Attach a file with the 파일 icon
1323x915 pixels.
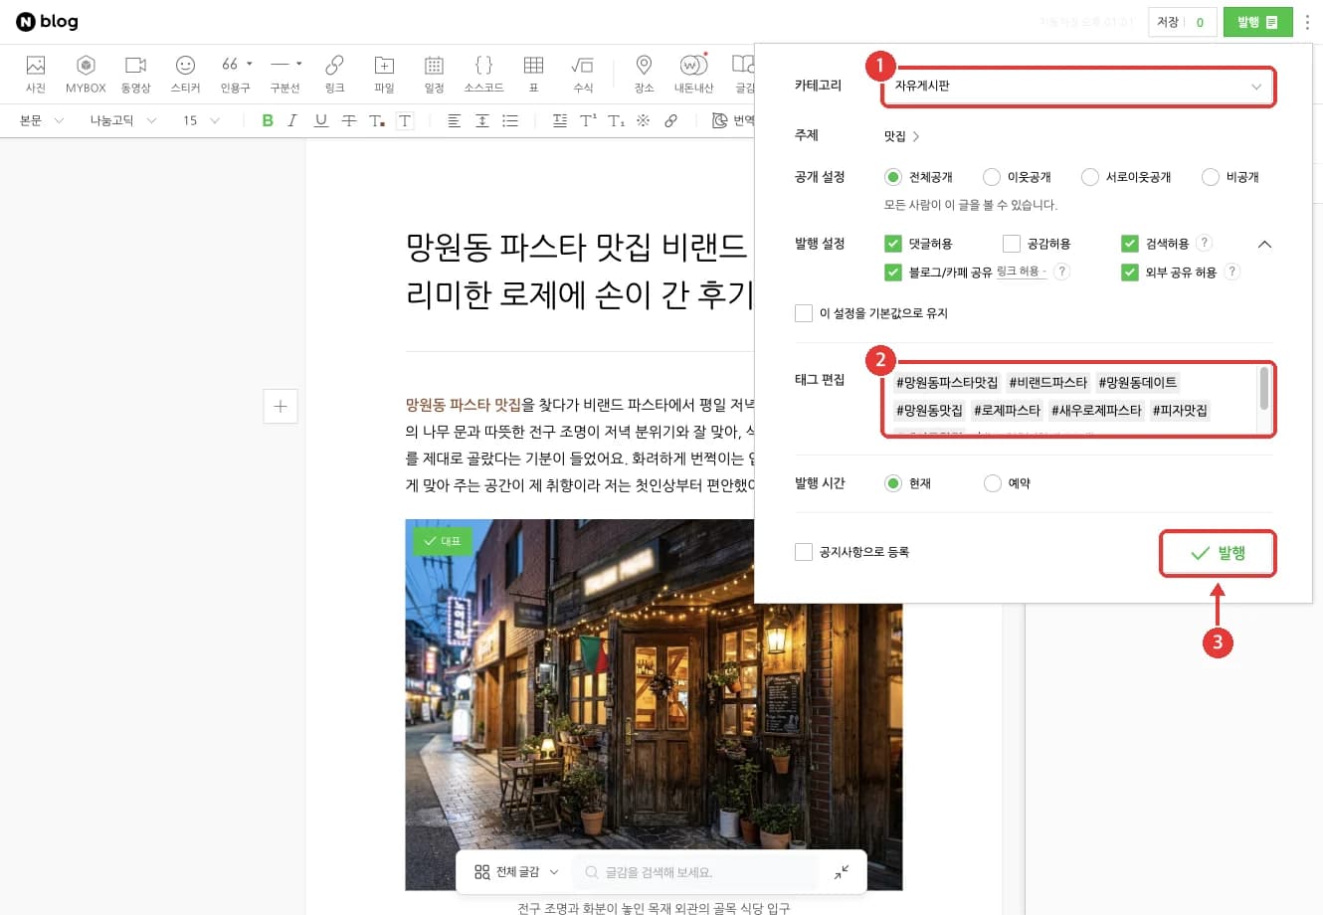[x=384, y=74]
